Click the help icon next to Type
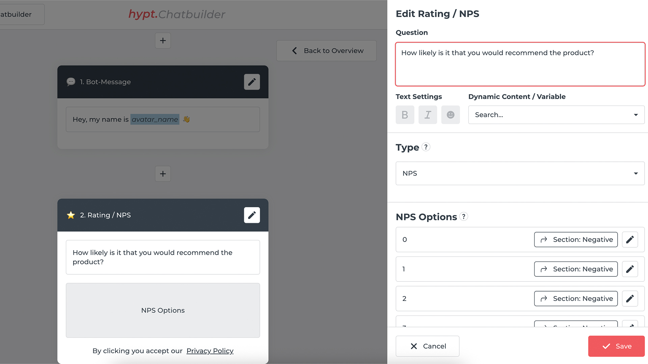Image resolution: width=648 pixels, height=364 pixels. coord(426,147)
